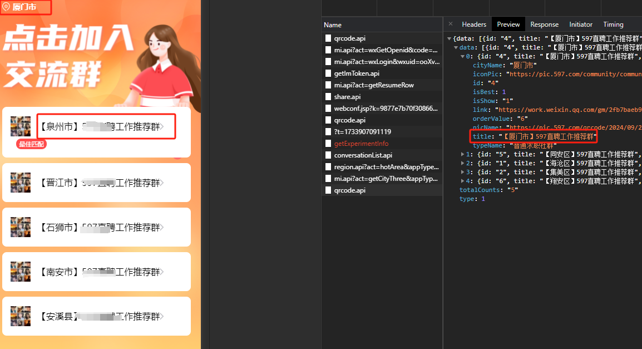Screen dimensions: 642x349
Task: Switch to the Initiator tab
Action: coord(581,24)
